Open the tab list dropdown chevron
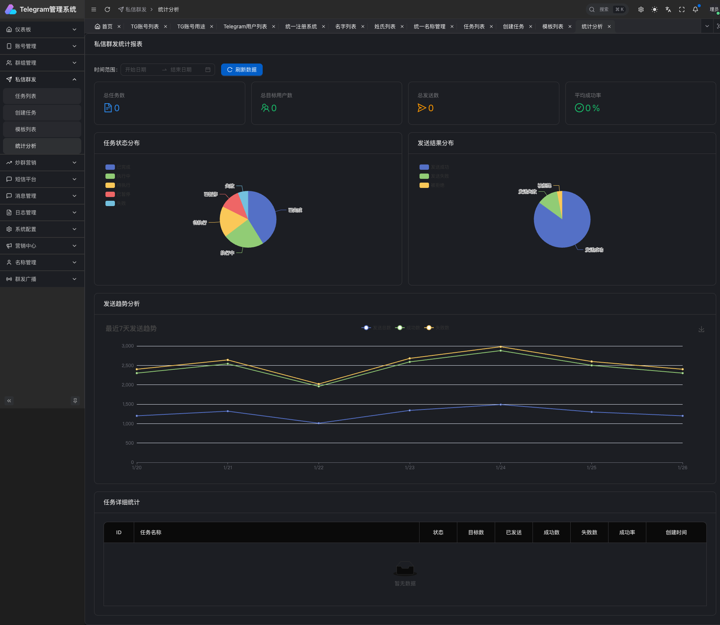Viewport: 720px width, 625px height. [x=707, y=26]
